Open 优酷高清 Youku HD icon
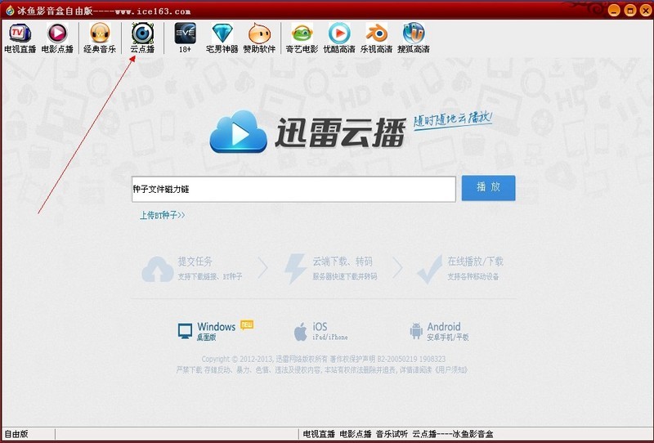 [339, 38]
